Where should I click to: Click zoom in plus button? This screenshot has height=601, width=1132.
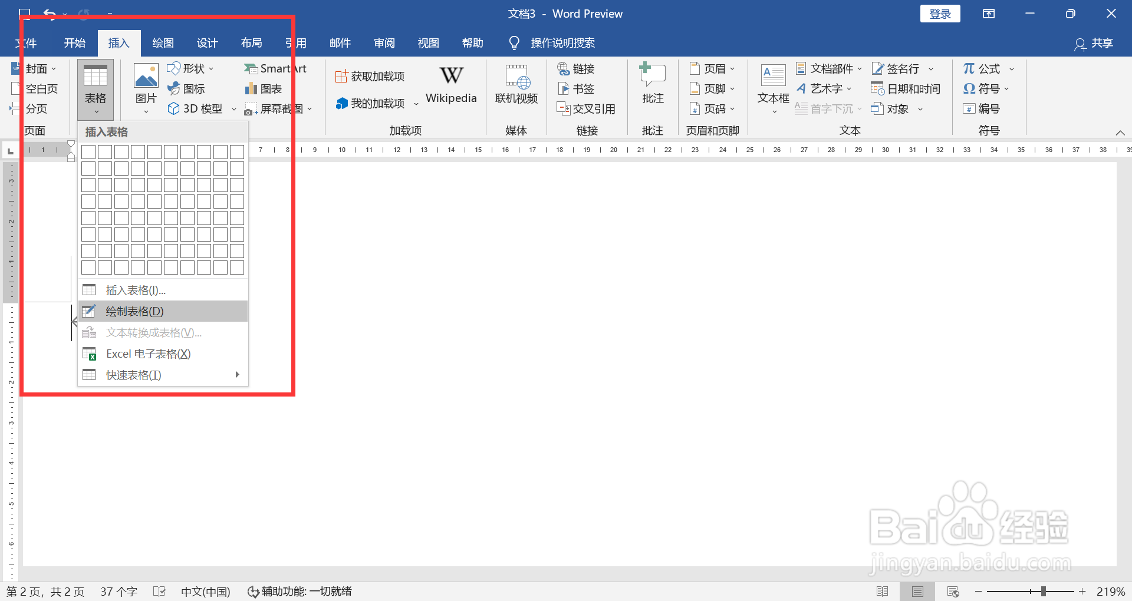(x=1082, y=591)
